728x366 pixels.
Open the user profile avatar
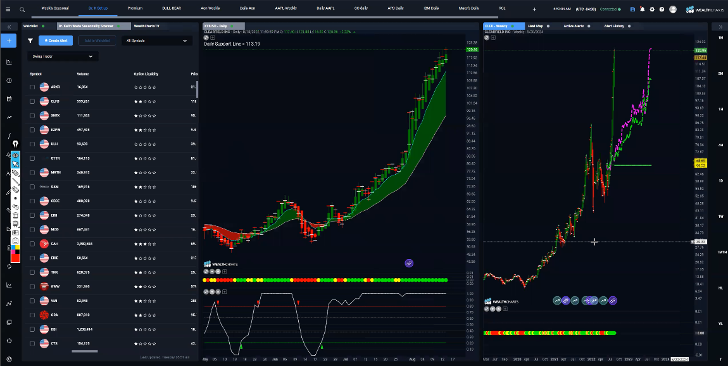(673, 9)
